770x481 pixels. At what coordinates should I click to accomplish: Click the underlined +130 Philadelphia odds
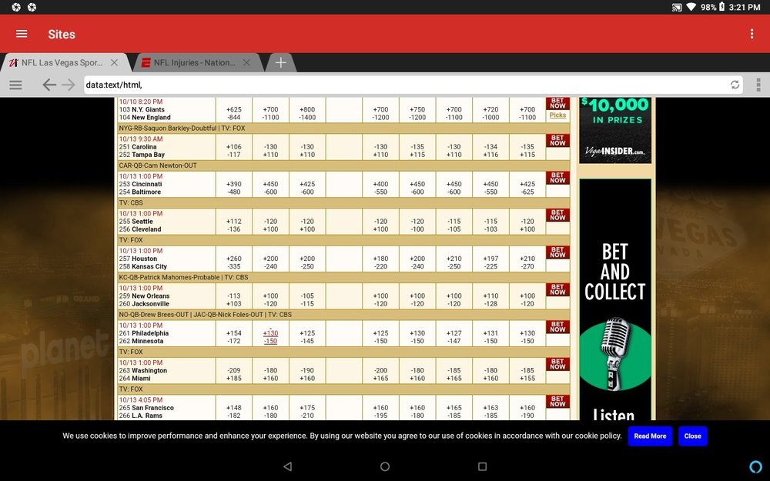270,332
